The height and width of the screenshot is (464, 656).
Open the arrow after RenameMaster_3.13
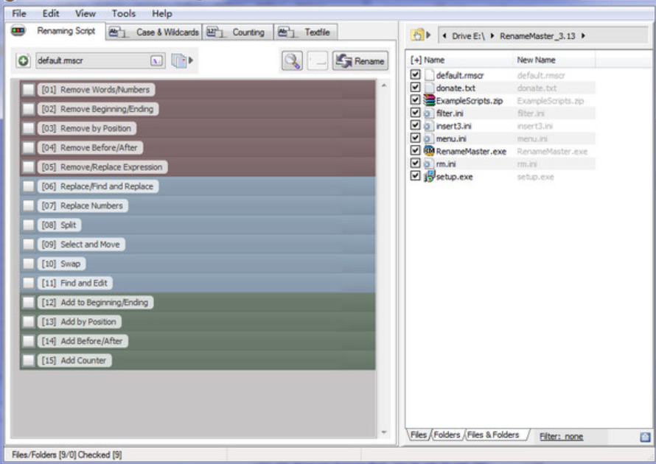583,36
